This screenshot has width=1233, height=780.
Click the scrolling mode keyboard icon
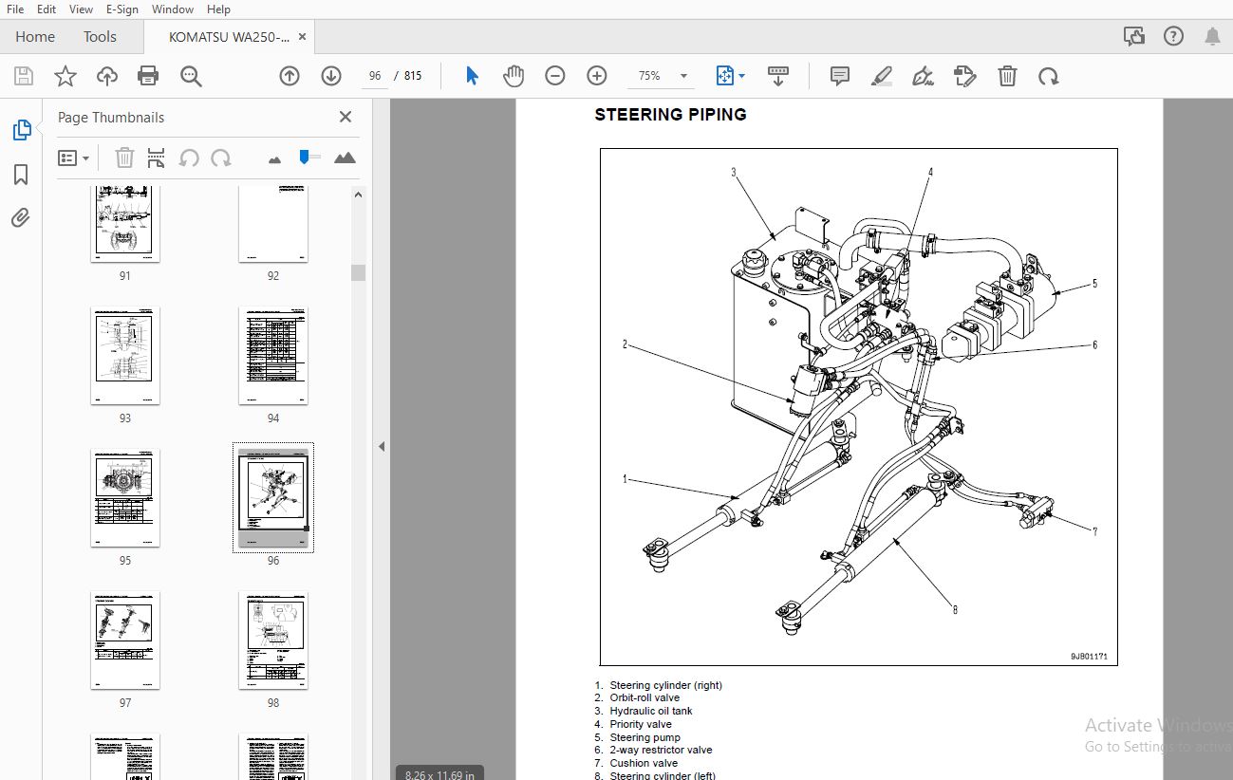pyautogui.click(x=778, y=76)
